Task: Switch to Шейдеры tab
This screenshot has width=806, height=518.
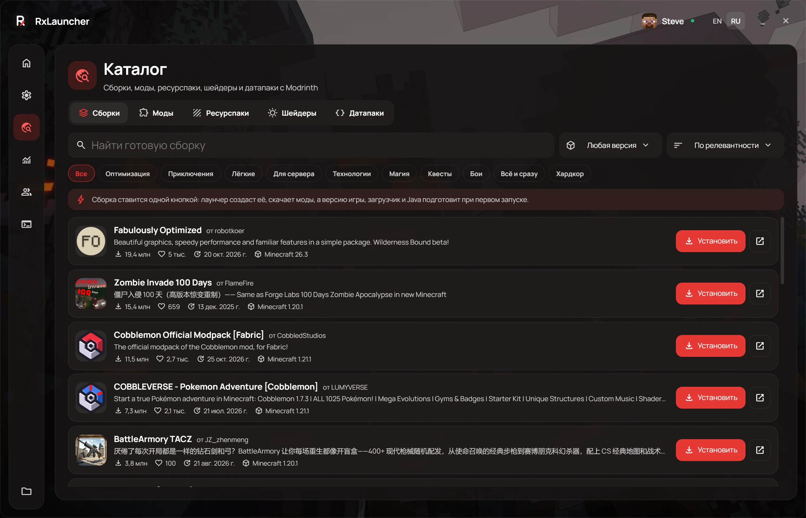Action: [292, 113]
